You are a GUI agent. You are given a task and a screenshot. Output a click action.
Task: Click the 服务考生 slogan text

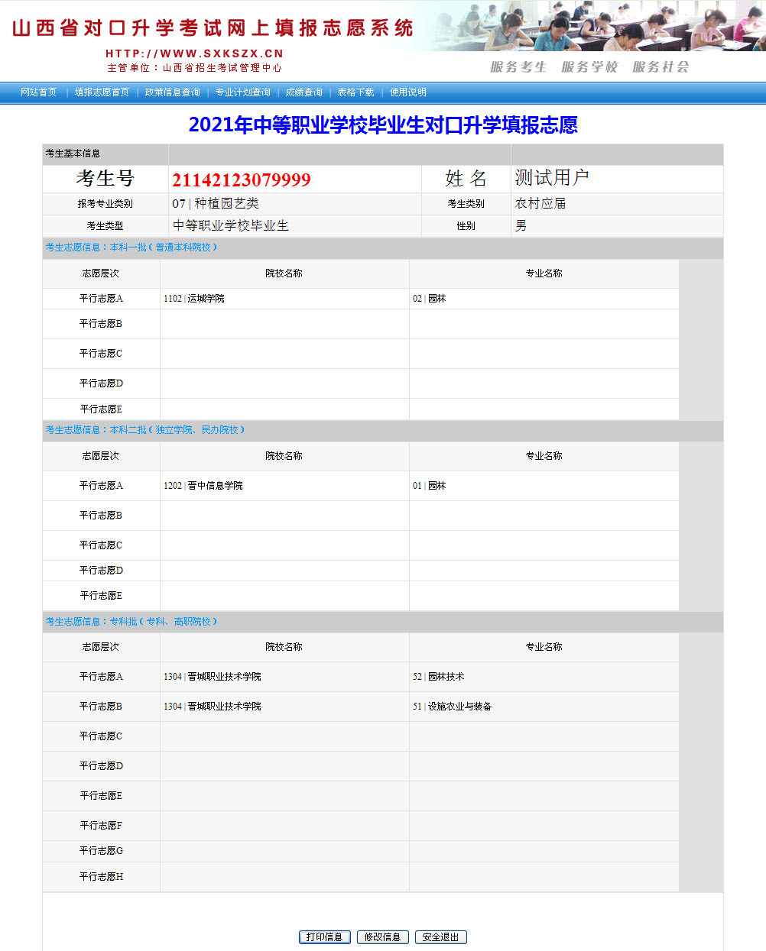tap(519, 67)
